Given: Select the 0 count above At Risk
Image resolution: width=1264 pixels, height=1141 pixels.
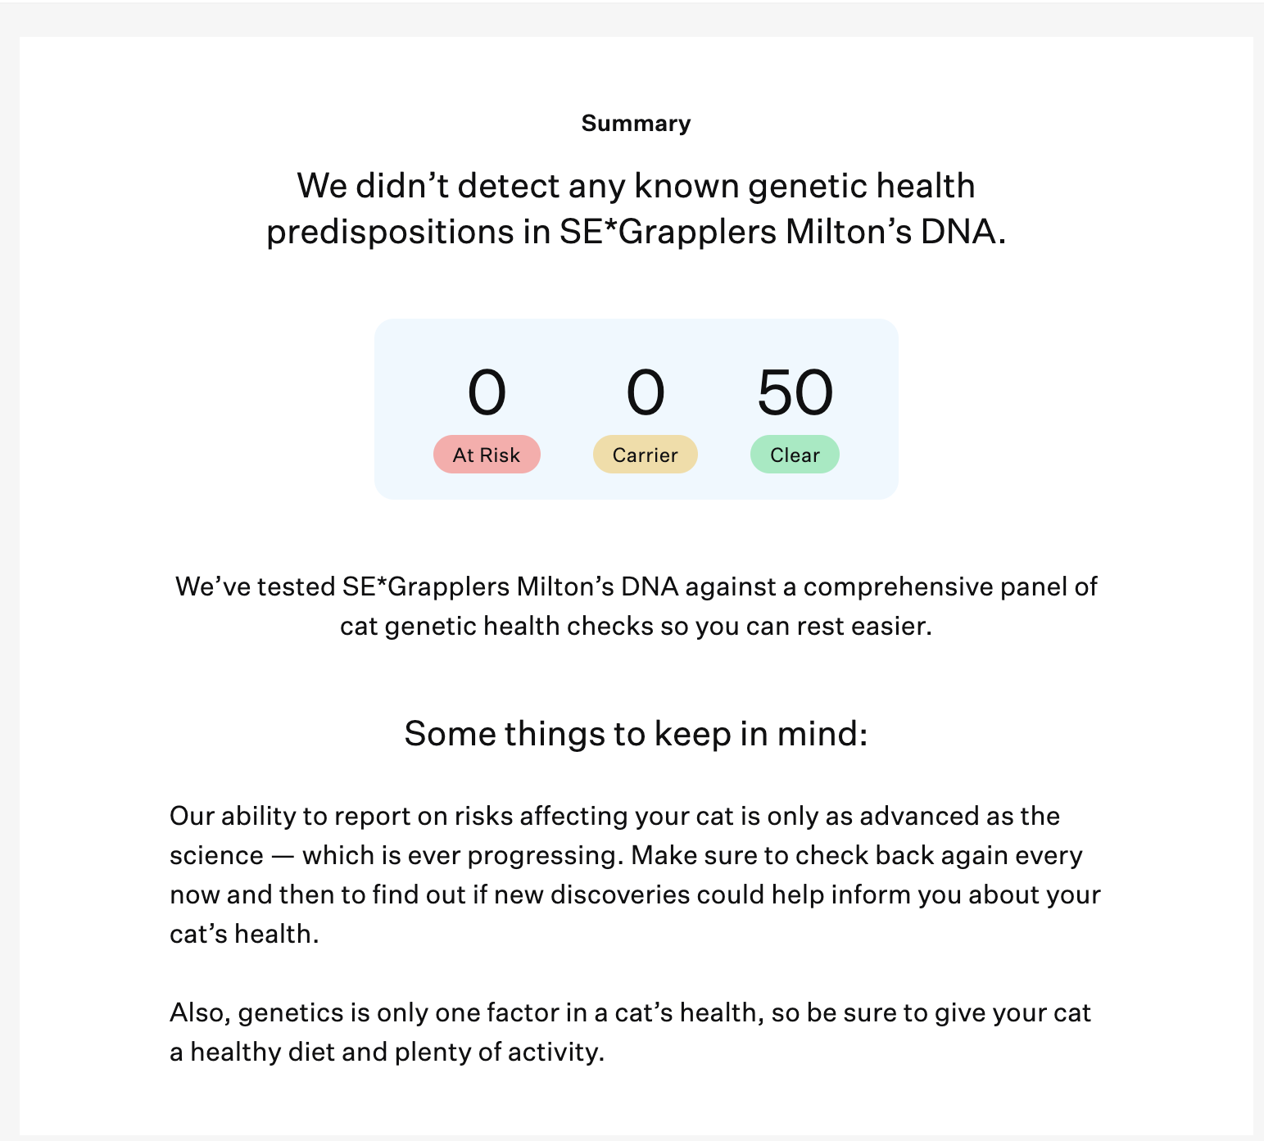Looking at the screenshot, I should pyautogui.click(x=487, y=392).
